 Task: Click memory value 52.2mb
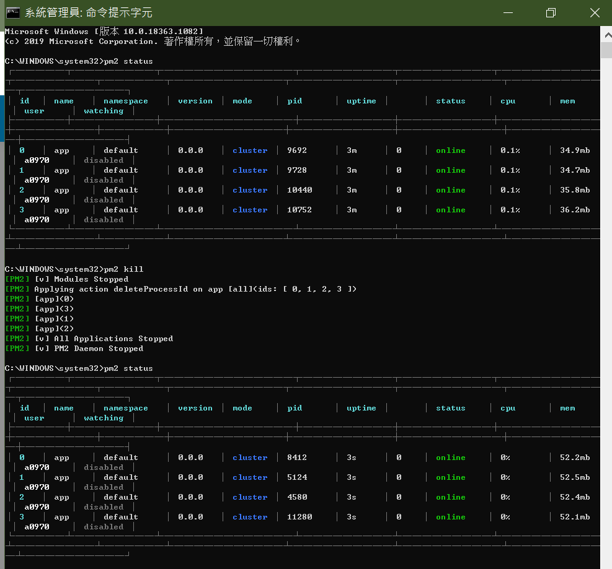click(575, 458)
